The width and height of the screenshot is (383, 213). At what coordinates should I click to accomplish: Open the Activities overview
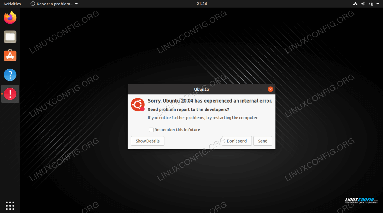[12, 4]
